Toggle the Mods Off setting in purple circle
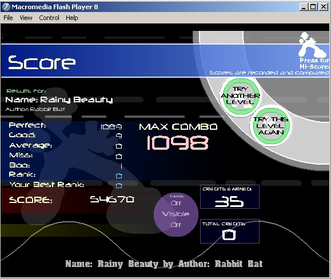 click(x=176, y=203)
